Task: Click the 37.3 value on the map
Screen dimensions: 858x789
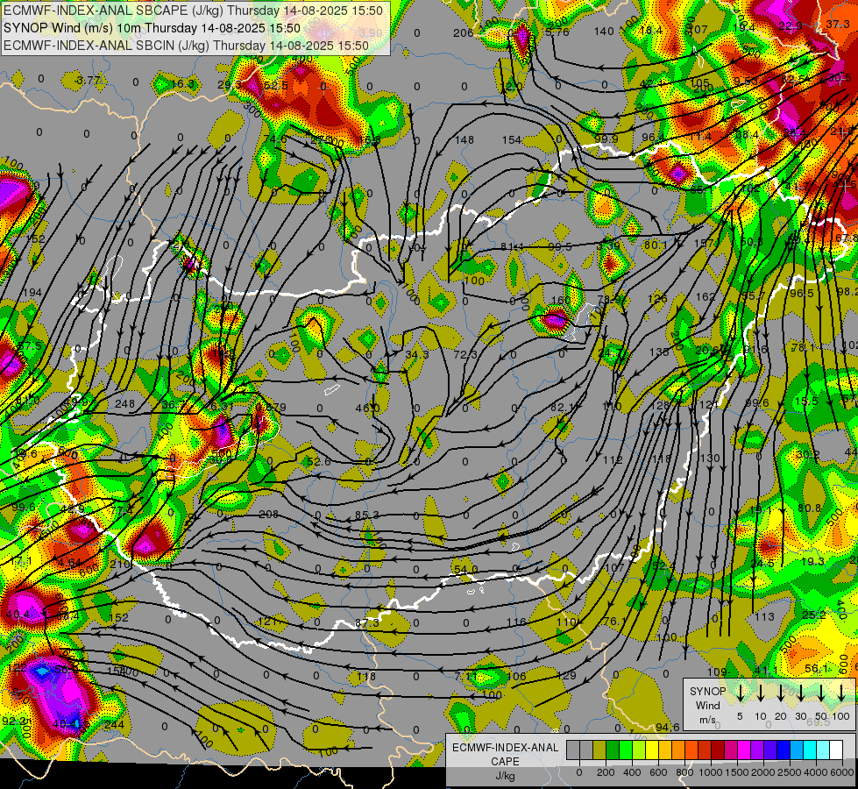Action: pos(838,24)
